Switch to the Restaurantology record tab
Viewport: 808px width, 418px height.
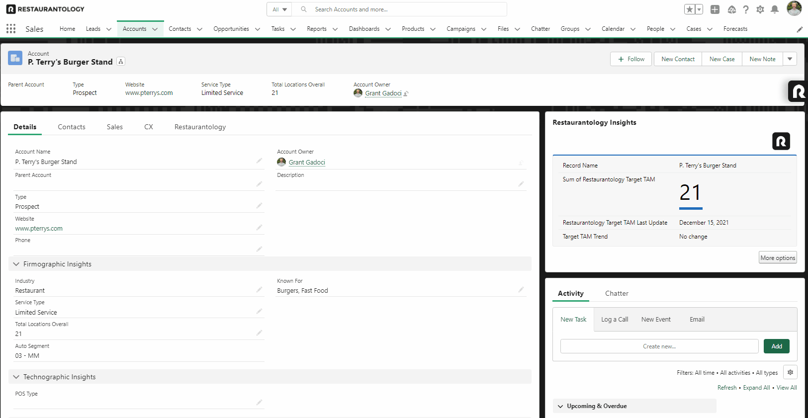coord(200,127)
